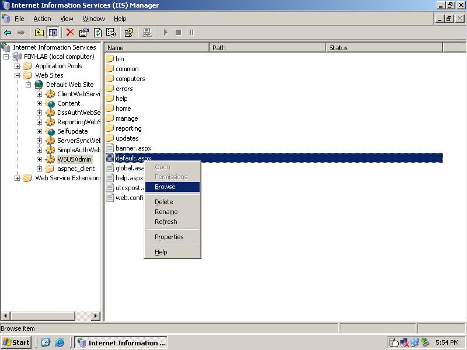Collapse the FIM-LAB (local computer) node

click(6, 57)
